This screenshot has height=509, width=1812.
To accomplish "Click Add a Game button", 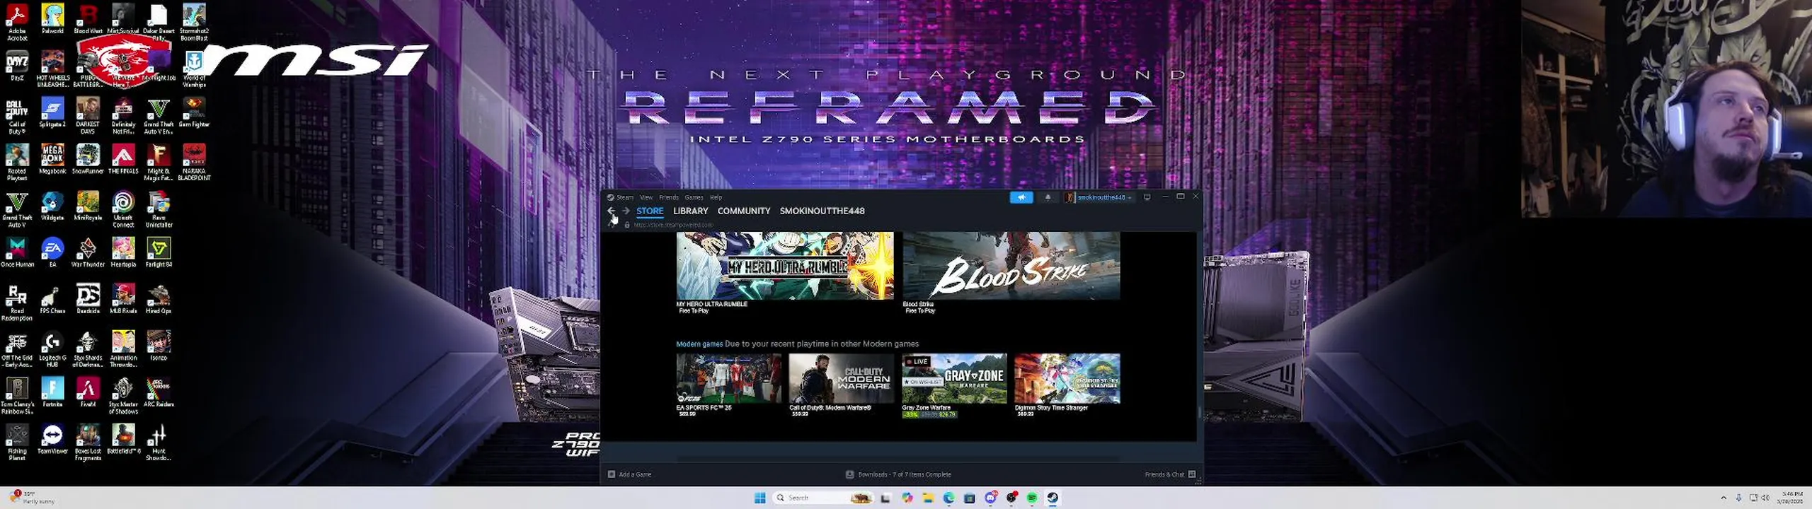I will pos(629,474).
